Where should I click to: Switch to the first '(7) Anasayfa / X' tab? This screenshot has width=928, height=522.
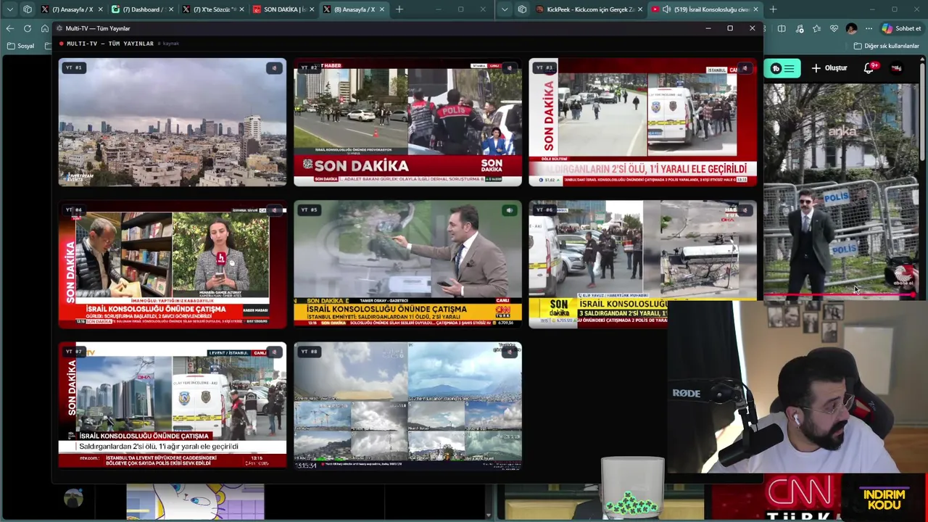click(72, 9)
